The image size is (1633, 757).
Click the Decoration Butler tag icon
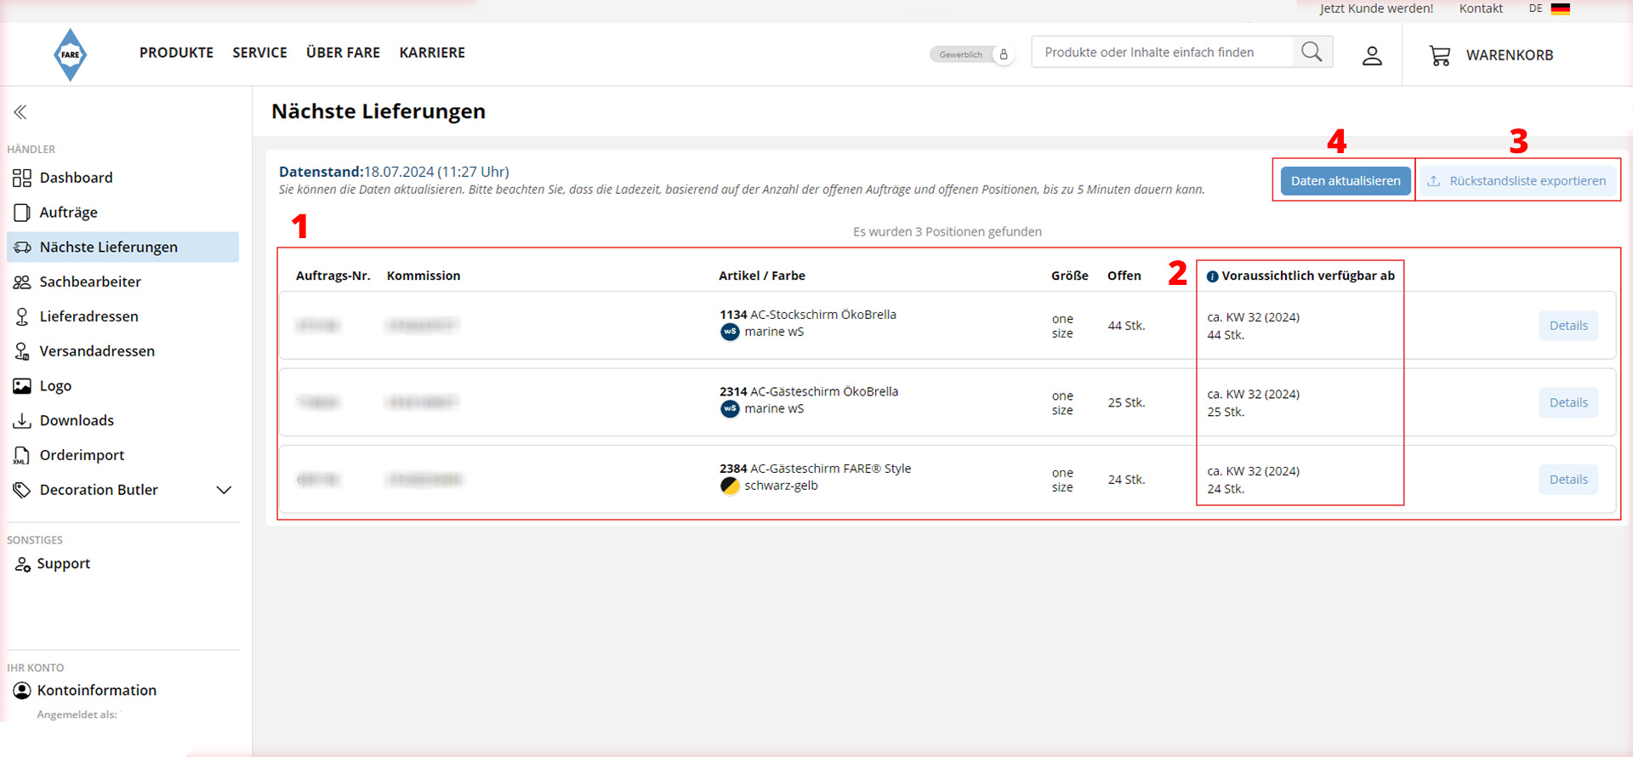point(22,490)
